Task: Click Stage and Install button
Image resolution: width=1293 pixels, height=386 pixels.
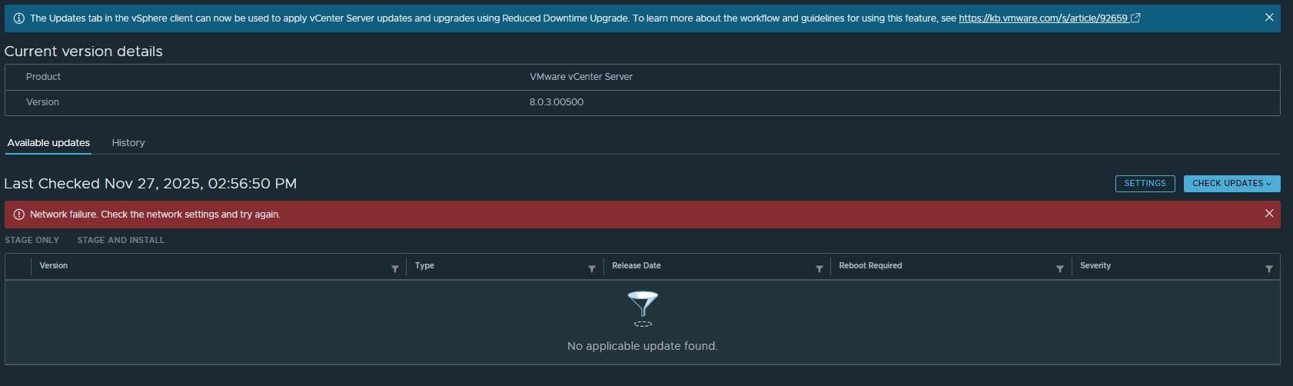Action: (x=121, y=241)
